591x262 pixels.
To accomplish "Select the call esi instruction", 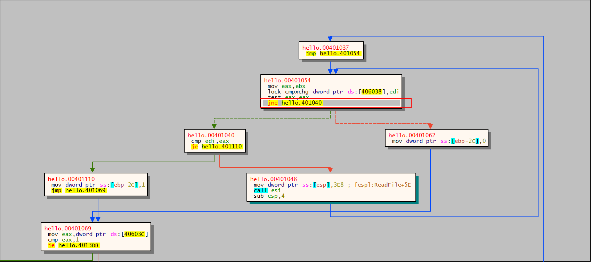I will click(x=267, y=190).
